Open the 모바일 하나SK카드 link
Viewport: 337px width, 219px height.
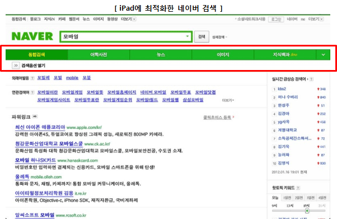tap(35, 160)
